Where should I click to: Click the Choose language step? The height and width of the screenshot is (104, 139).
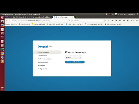[43, 52]
